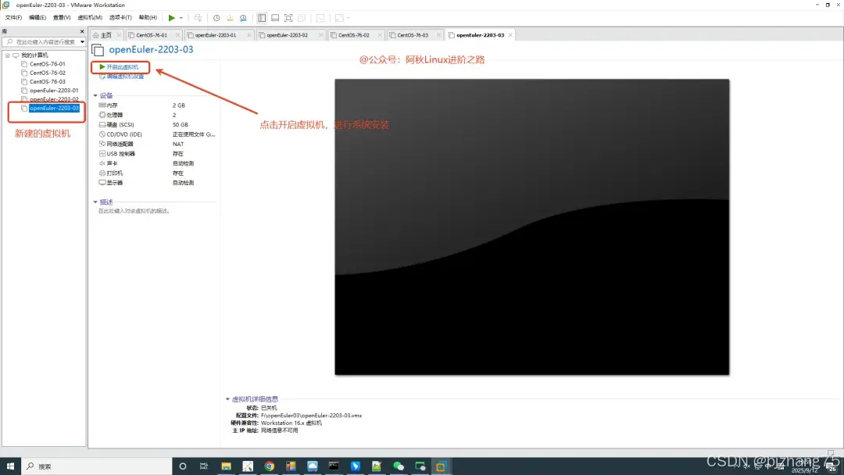Open the library search dropdown arrow
This screenshot has width=844, height=475.
[82, 42]
